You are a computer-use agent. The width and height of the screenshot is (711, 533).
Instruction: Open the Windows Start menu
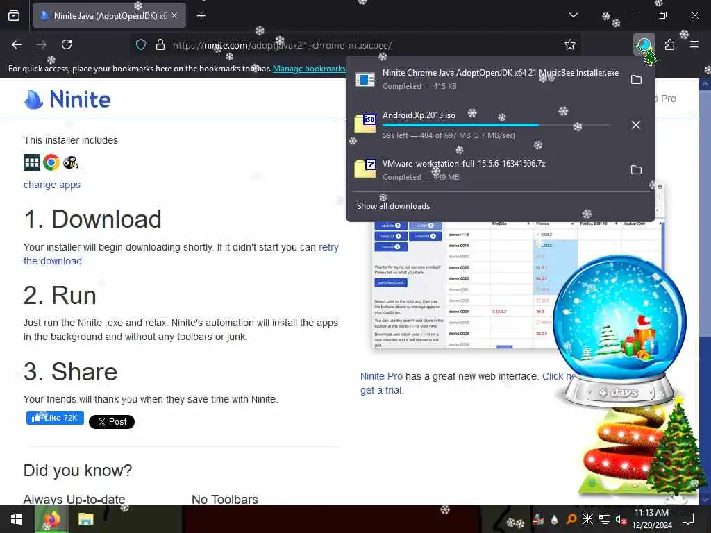click(17, 519)
